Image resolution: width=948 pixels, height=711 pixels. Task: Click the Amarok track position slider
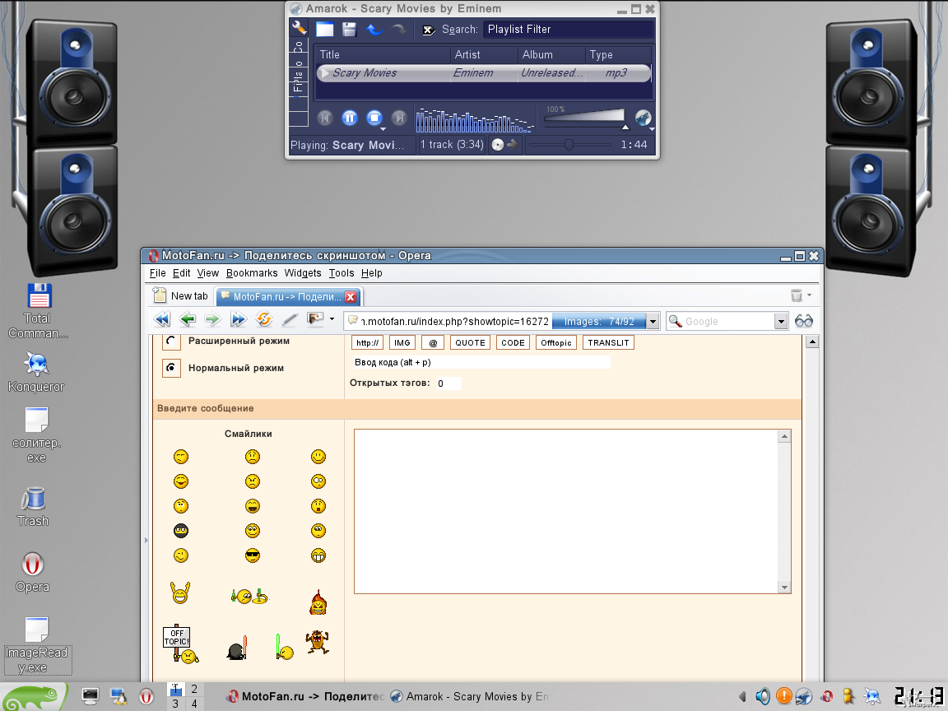[569, 145]
